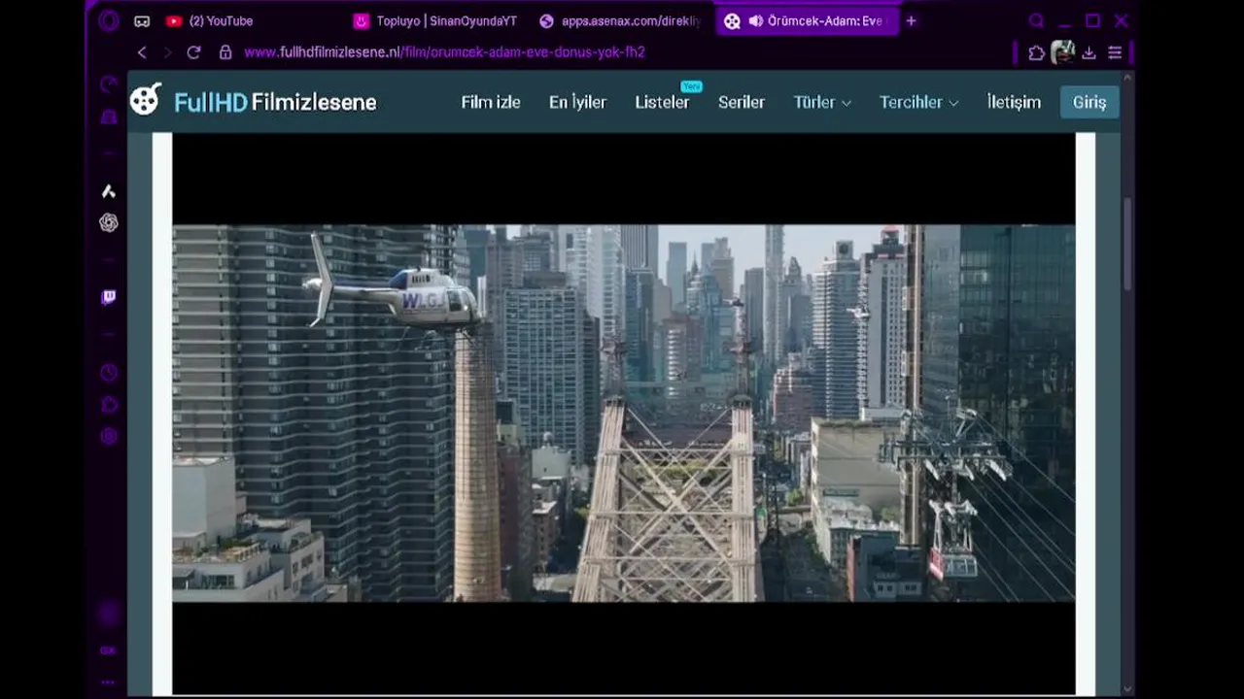The width and height of the screenshot is (1244, 699).
Task: Open the History clock sidebar icon
Action: [x=109, y=373]
